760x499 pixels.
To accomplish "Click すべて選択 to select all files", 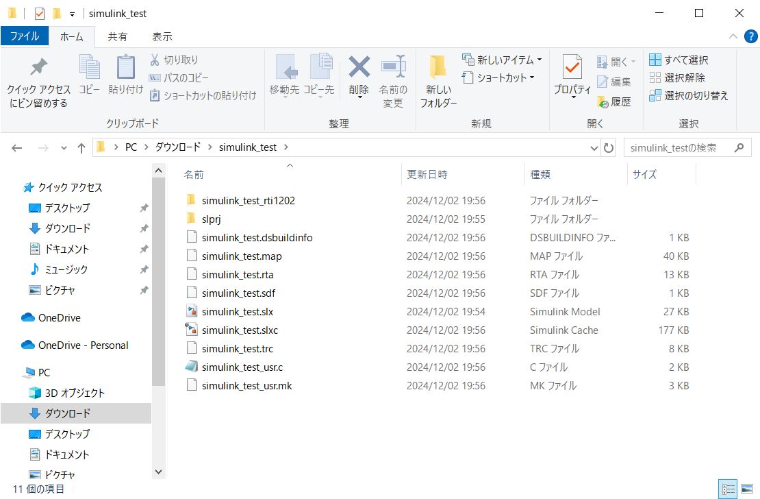I will click(x=678, y=60).
